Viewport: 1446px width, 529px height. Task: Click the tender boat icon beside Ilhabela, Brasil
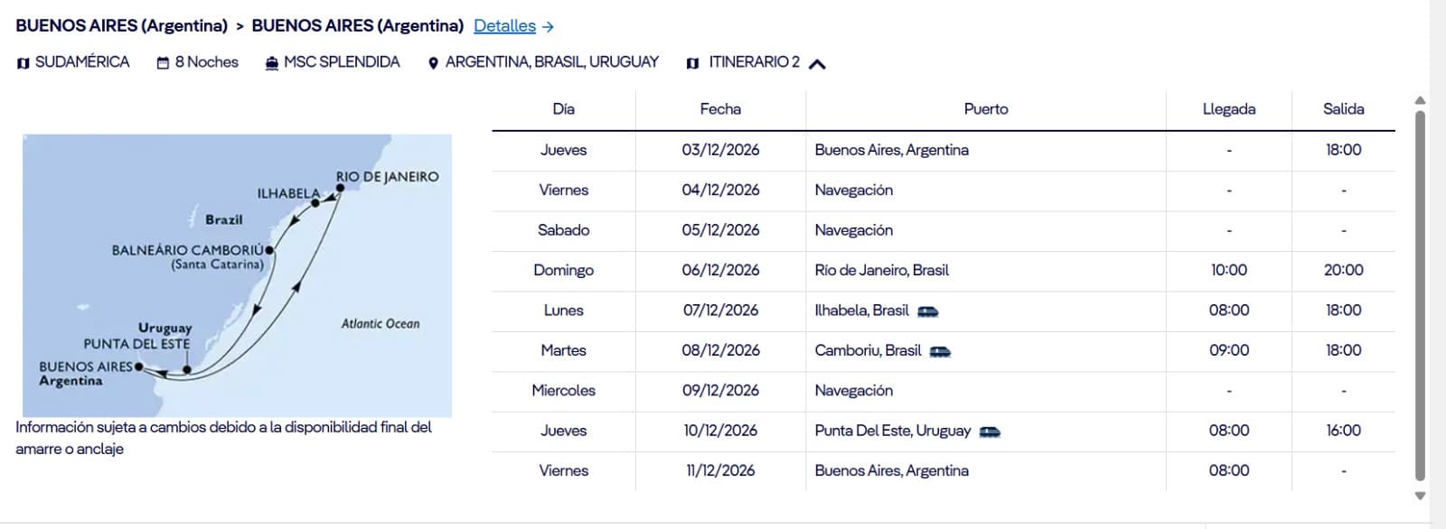tap(928, 311)
